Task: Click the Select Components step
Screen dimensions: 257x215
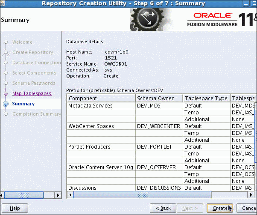Action: (34, 73)
